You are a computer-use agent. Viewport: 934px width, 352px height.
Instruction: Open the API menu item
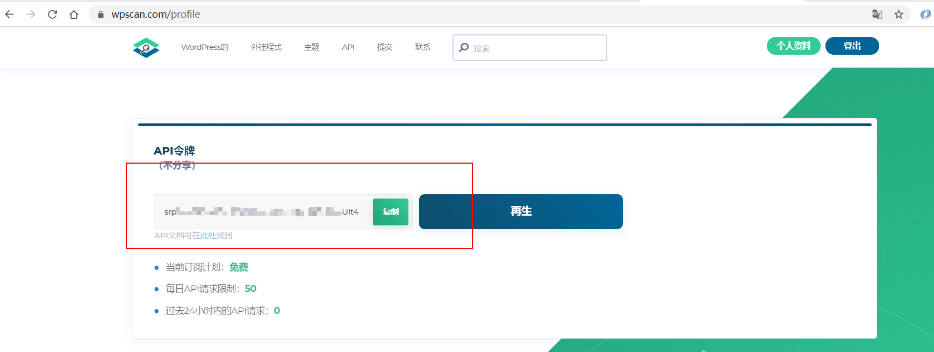pyautogui.click(x=348, y=47)
